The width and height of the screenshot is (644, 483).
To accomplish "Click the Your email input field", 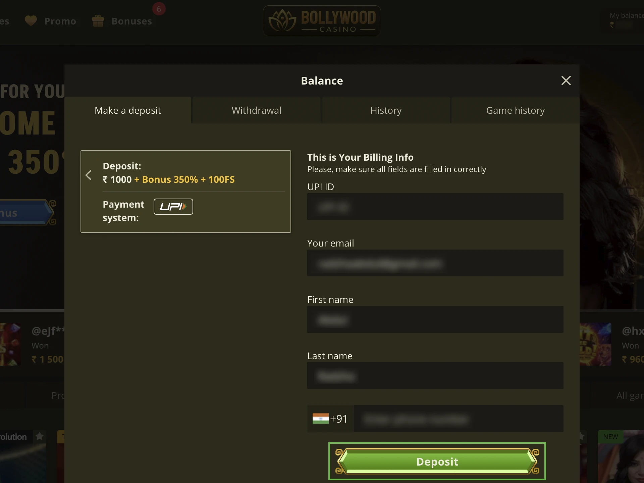I will pos(435,263).
